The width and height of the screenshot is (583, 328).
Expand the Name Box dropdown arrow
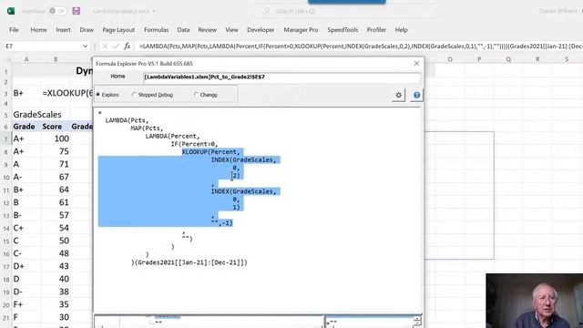(85, 46)
